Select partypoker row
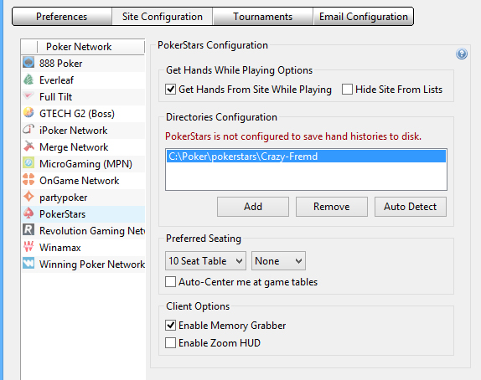This screenshot has height=380, width=481. point(83,198)
